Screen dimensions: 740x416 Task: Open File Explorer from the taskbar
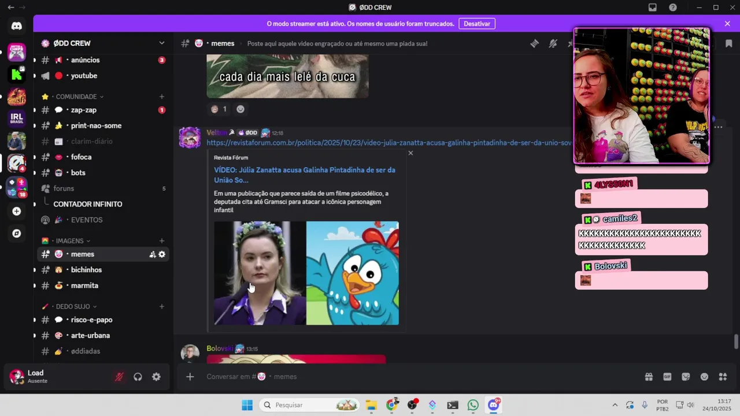(x=371, y=405)
